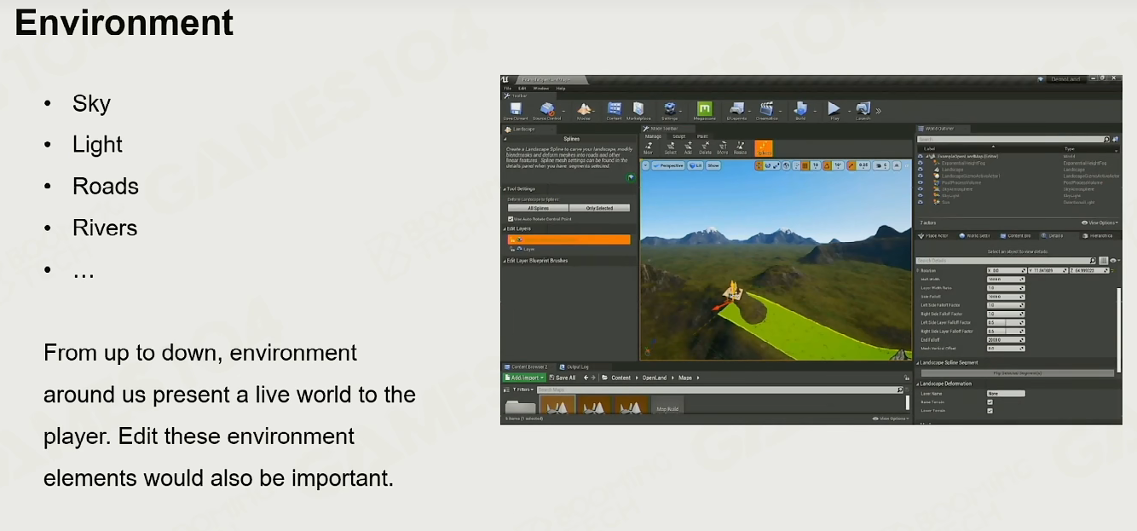Click Save All in Content Browser
Image resolution: width=1137 pixels, height=531 pixels.
pyautogui.click(x=563, y=378)
